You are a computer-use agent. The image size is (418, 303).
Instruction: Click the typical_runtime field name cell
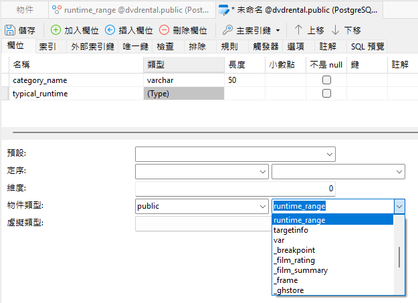(x=76, y=94)
